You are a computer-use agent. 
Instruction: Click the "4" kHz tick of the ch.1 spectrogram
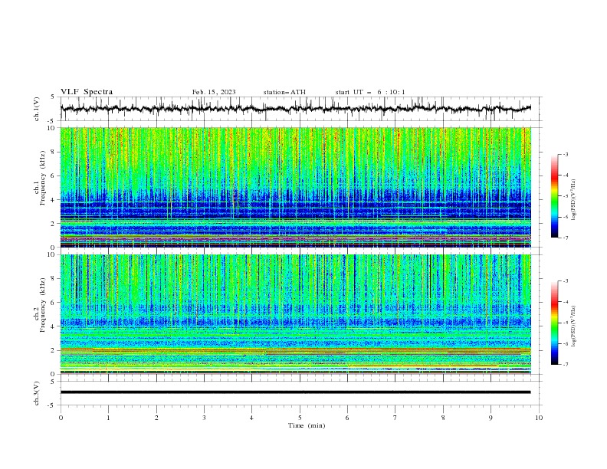54,200
